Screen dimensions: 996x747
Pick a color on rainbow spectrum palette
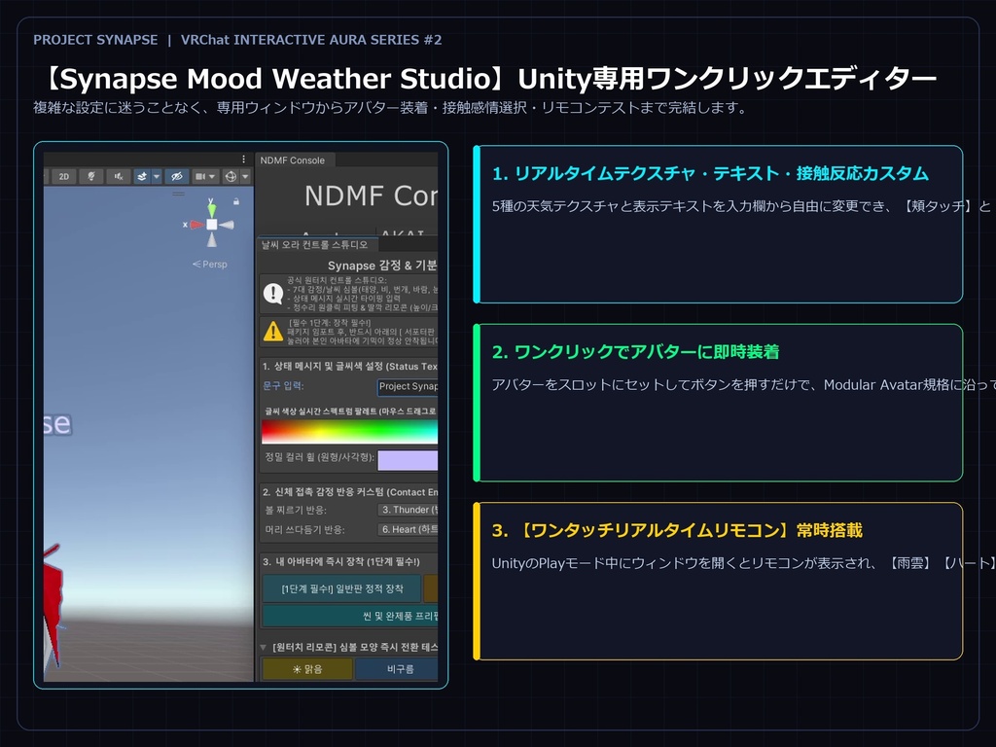(350, 431)
